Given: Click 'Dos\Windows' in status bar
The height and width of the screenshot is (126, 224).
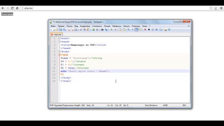Looking at the screenshot, I should pos(151,105).
